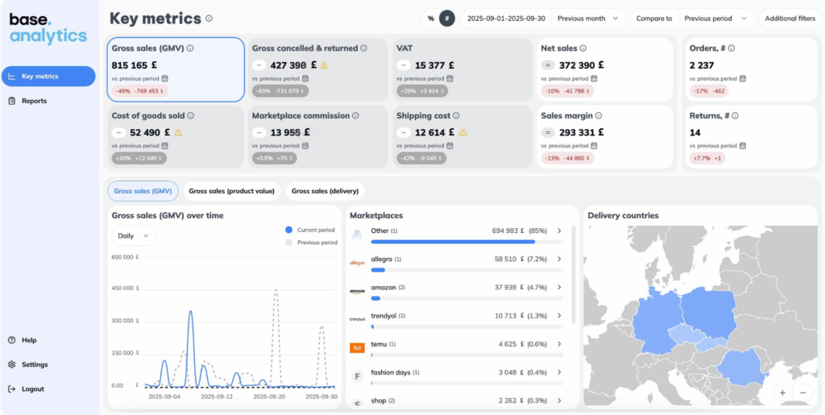Switch values to number (#) display mode
The height and width of the screenshot is (415, 825).
click(x=447, y=19)
